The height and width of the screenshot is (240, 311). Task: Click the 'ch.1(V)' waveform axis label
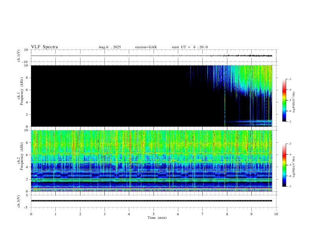click(19, 56)
